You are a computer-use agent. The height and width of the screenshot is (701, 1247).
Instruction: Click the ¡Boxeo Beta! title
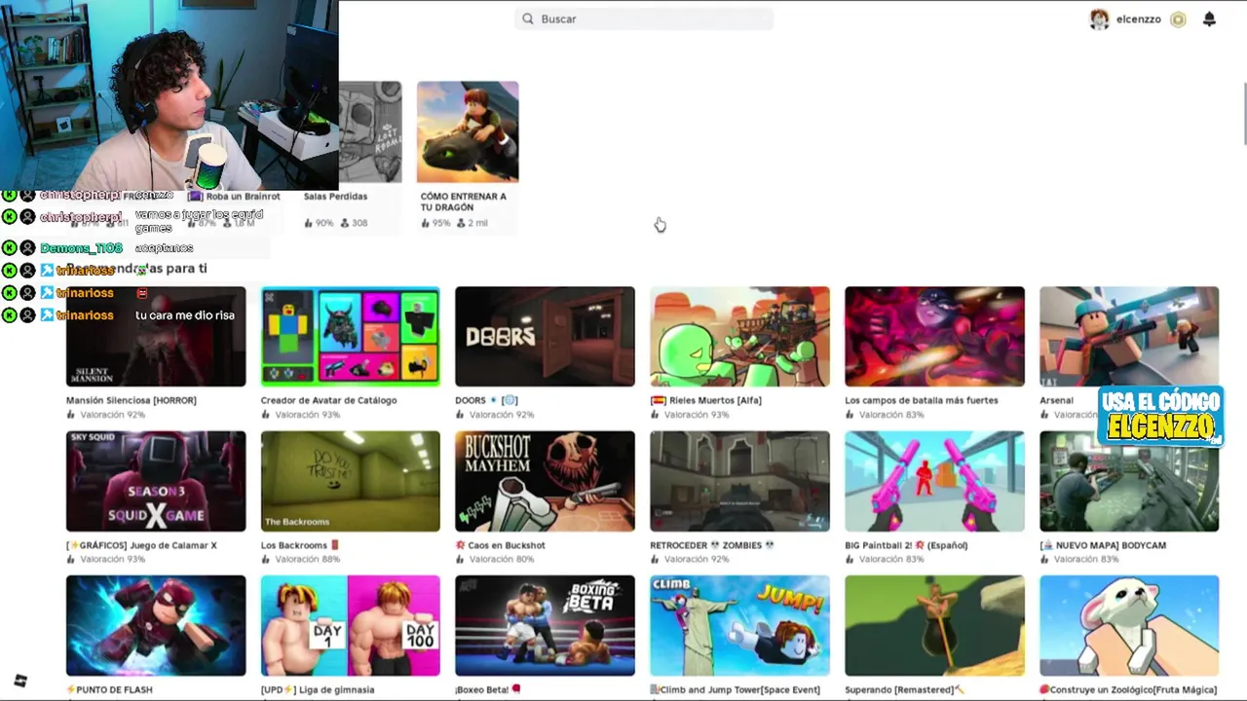(488, 689)
